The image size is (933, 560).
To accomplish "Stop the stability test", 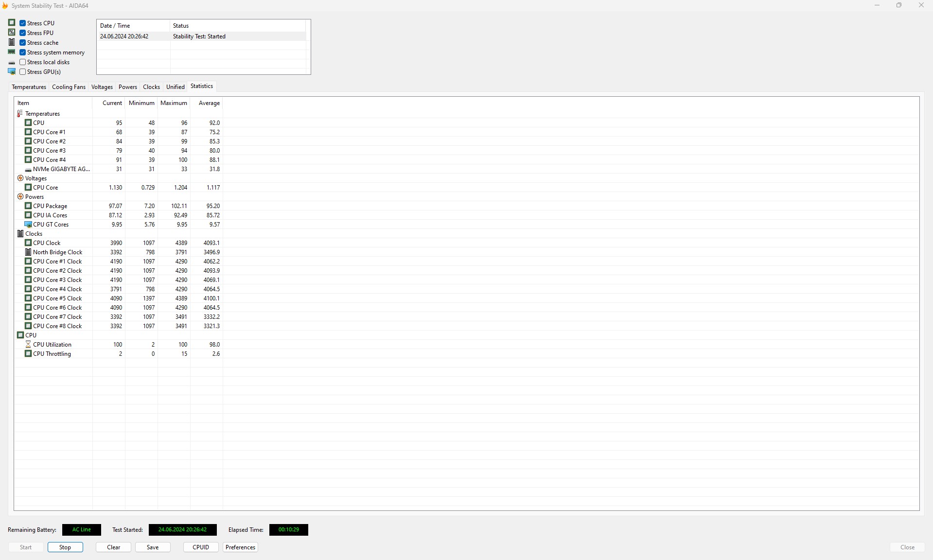I will (65, 547).
